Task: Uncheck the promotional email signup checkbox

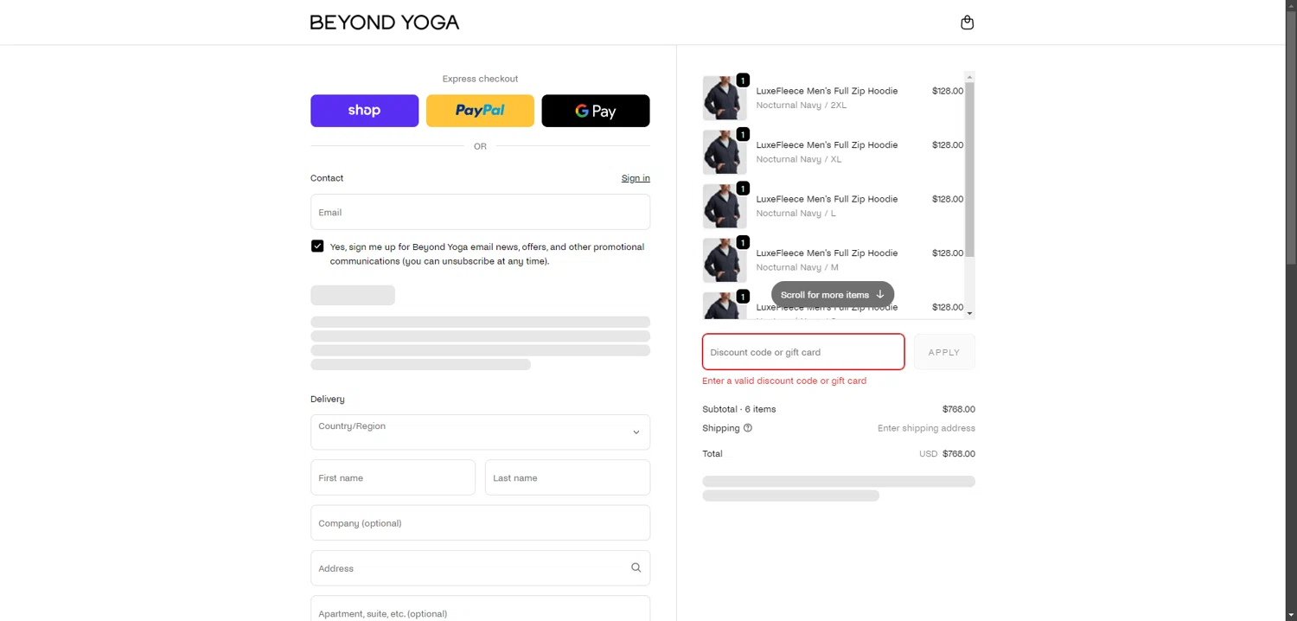Action: [x=317, y=246]
